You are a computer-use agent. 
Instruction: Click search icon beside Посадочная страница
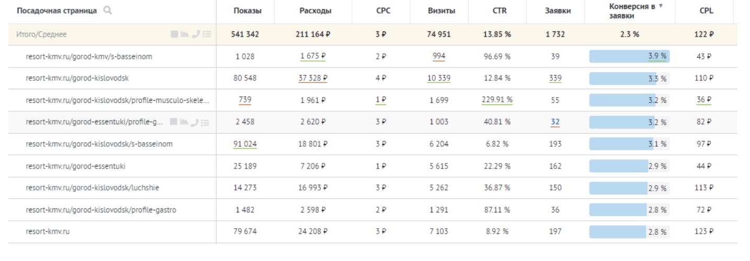108,10
